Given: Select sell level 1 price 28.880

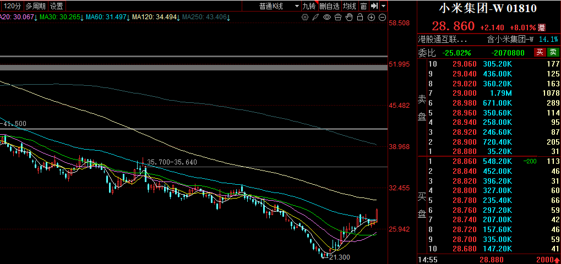Looking at the screenshot, I should click(464, 151).
